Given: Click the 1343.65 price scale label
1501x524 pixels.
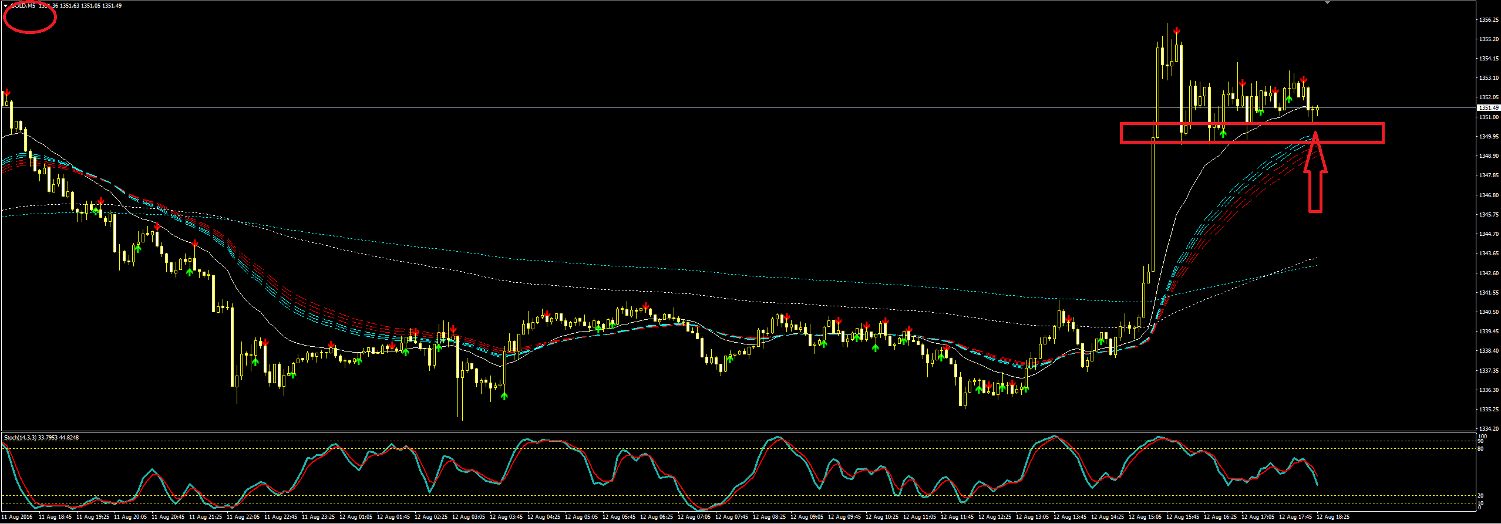Looking at the screenshot, I should [1488, 253].
